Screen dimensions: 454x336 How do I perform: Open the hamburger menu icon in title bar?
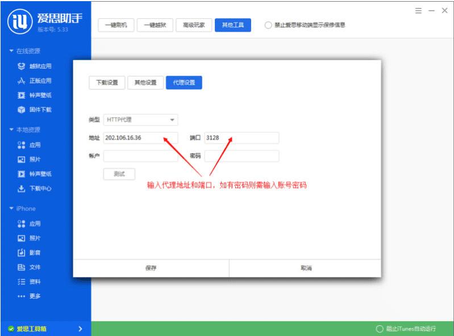pyautogui.click(x=418, y=11)
